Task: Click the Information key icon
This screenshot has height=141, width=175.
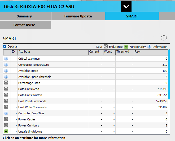Action: [x=149, y=46]
